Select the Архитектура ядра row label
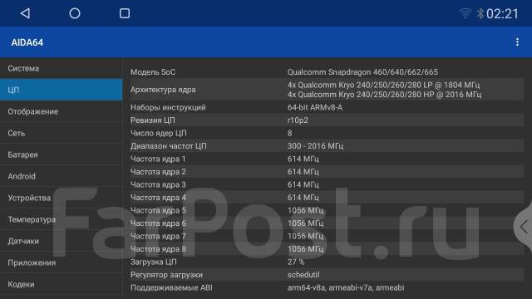This screenshot has width=532, height=299. tap(163, 90)
